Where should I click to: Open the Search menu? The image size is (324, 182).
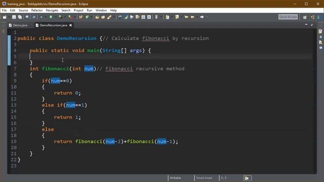point(66,10)
